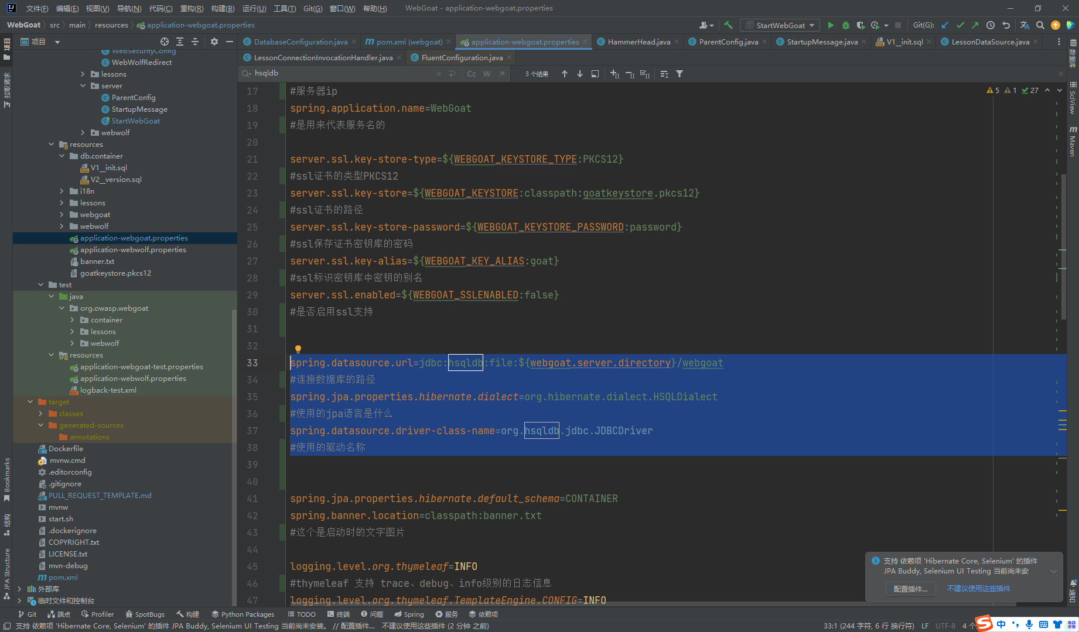Close the HammerHead.java tab
Screen dimensions: 1079x632
pyautogui.click(x=677, y=42)
